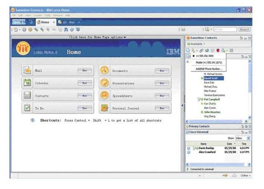The image size is (264, 189).
Task: Open the File menu
Action: tap(14, 15)
